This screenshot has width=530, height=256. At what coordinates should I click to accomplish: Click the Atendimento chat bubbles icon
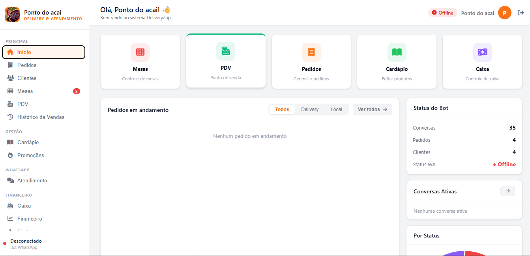[10, 180]
